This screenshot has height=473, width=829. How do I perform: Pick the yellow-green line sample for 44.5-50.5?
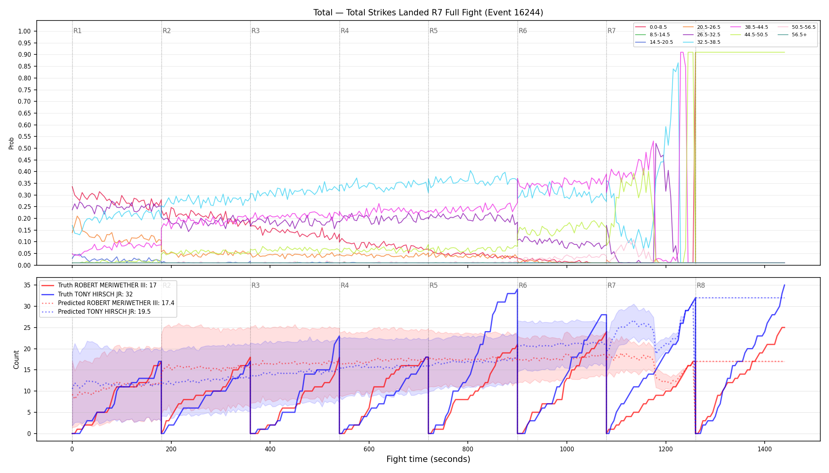[x=736, y=35]
